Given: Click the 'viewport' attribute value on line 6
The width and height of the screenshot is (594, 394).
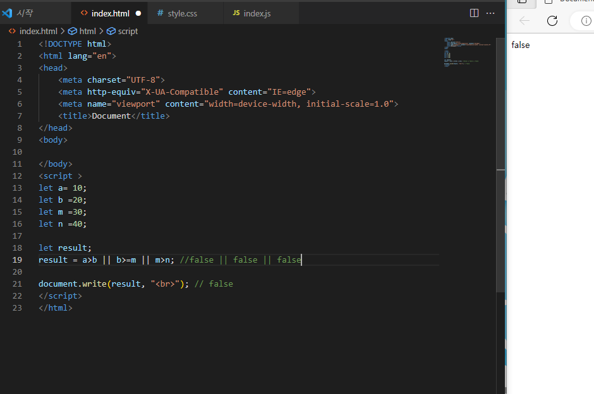Looking at the screenshot, I should pyautogui.click(x=136, y=104).
